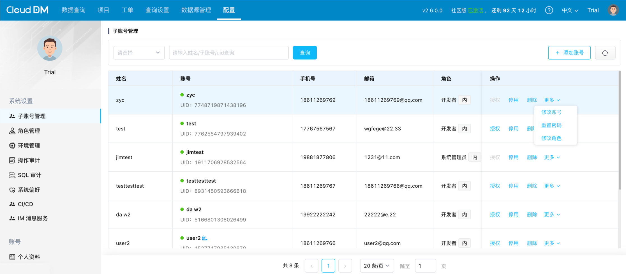Click the name/account/uid search input field
This screenshot has height=274, width=626.
tap(228, 53)
